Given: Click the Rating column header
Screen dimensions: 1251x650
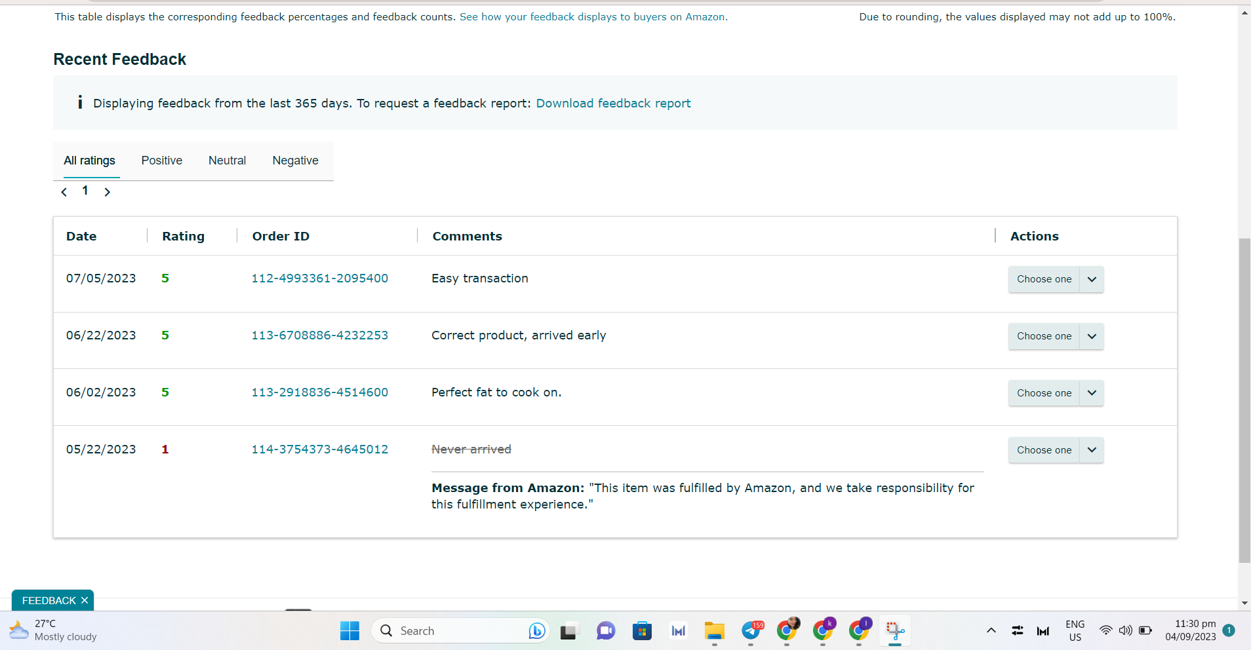Looking at the screenshot, I should 184,236.
